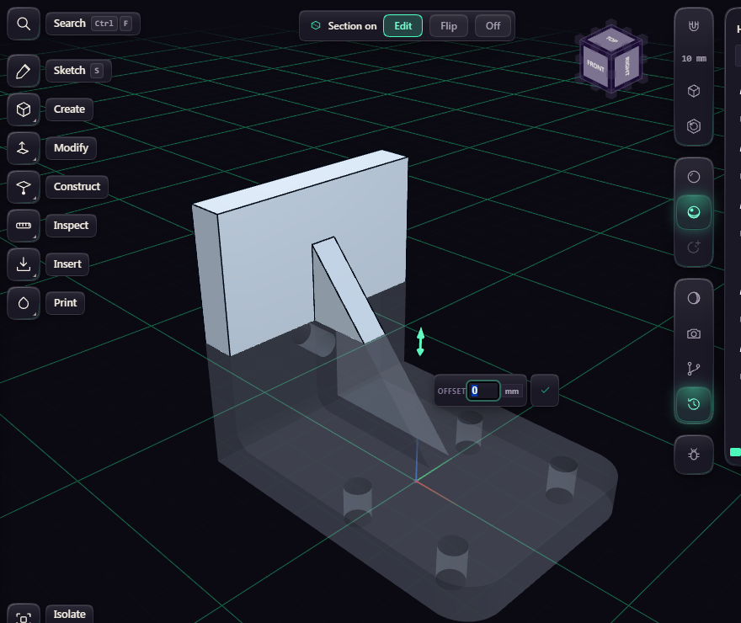Click the cube view icon below 10 mm

693,91
